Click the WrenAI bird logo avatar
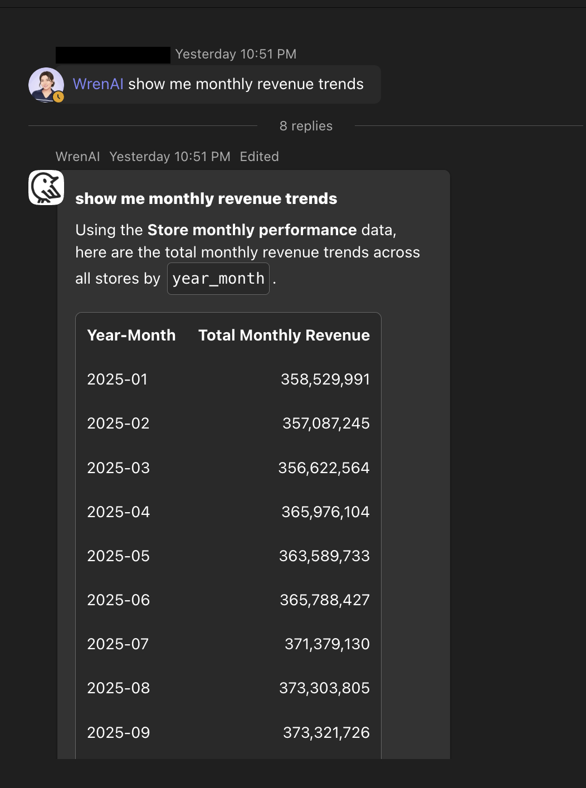This screenshot has height=788, width=586. coord(46,188)
